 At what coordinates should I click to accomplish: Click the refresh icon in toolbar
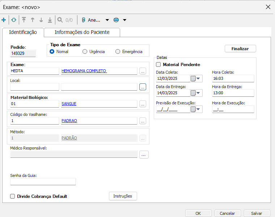14,20
